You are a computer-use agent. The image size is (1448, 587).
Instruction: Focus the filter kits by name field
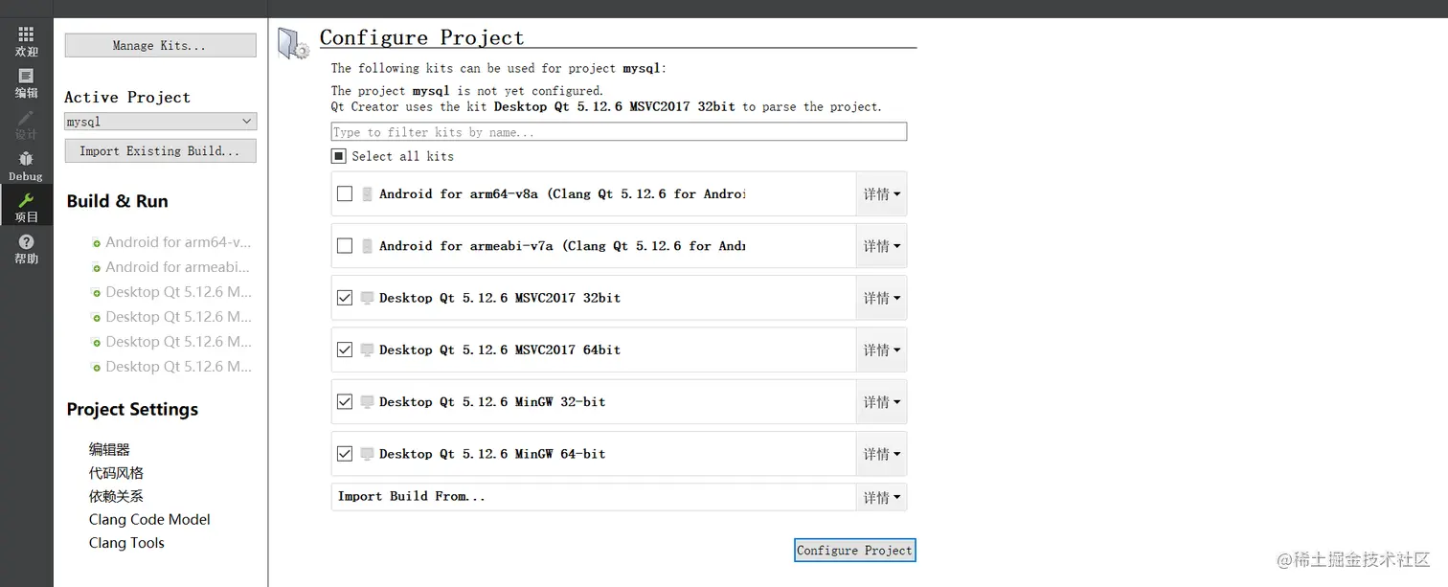pos(619,132)
